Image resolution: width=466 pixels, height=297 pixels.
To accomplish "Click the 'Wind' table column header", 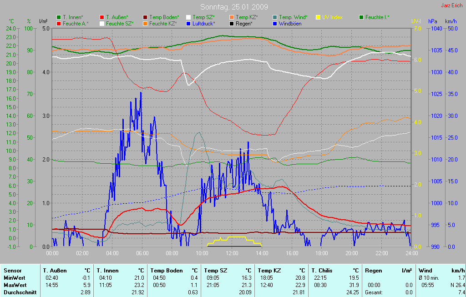I will 425,271.
